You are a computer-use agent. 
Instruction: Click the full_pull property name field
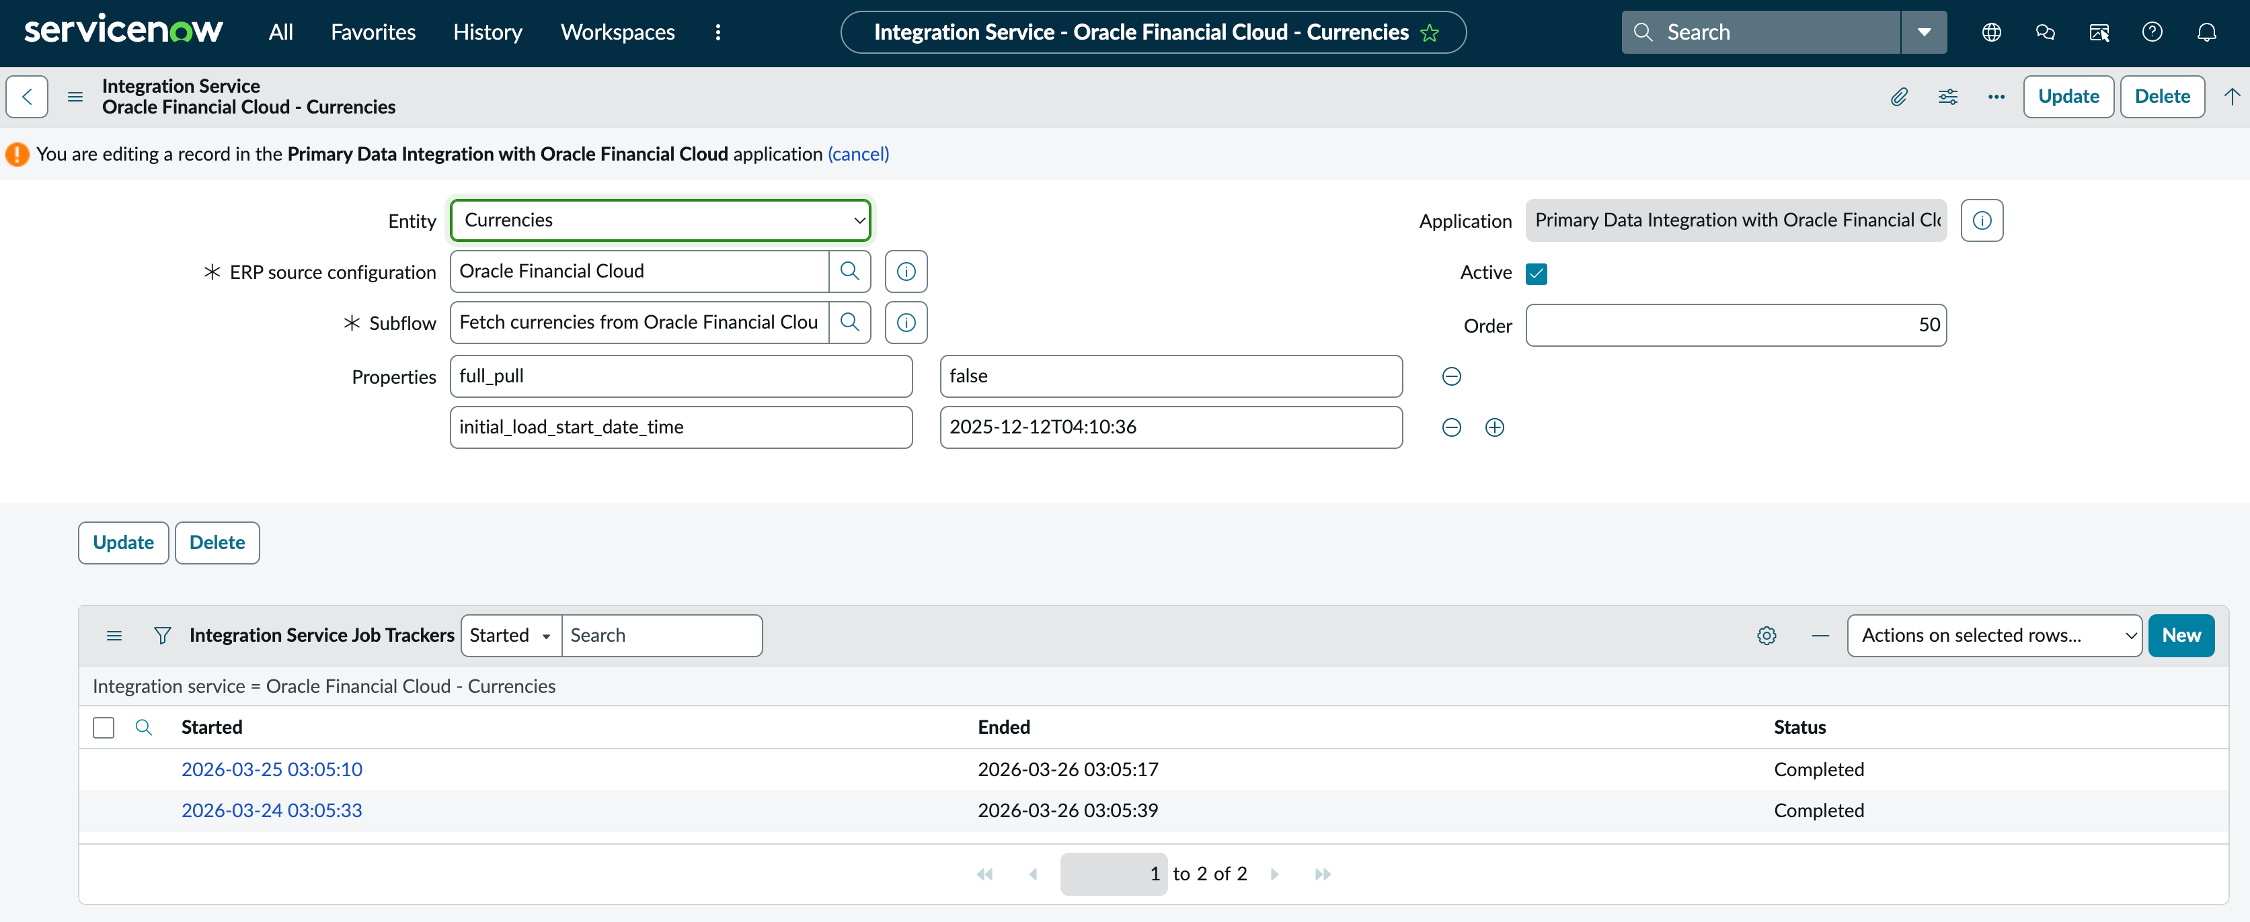click(681, 376)
